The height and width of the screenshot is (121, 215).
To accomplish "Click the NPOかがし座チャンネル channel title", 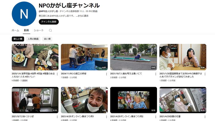I will click(x=69, y=6).
